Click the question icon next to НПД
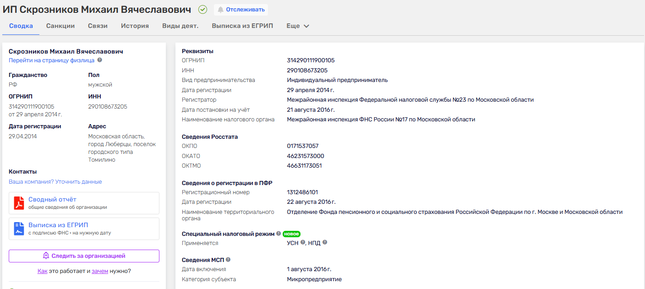Viewport: 645px width, 289px height. [x=325, y=242]
